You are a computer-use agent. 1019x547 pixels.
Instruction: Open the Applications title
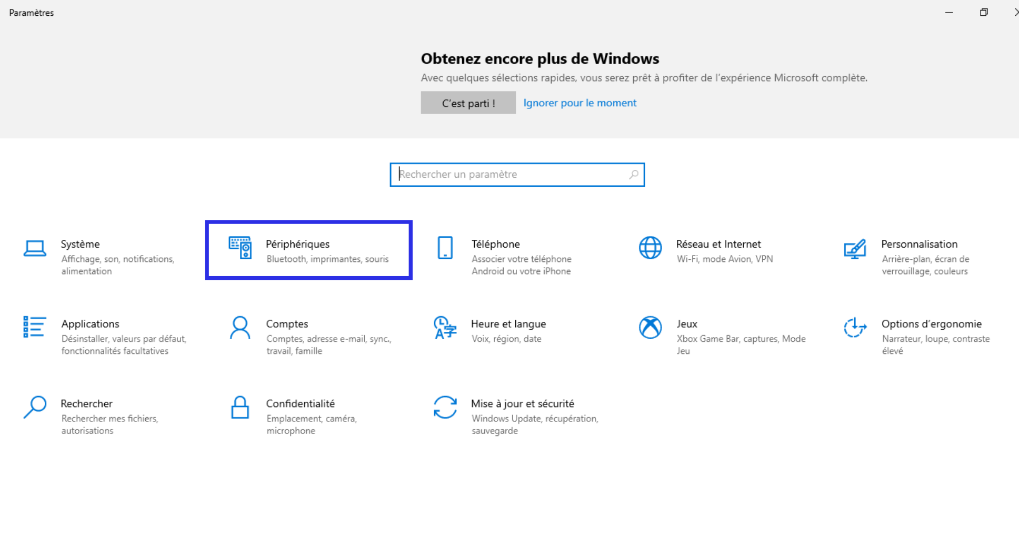(x=90, y=324)
